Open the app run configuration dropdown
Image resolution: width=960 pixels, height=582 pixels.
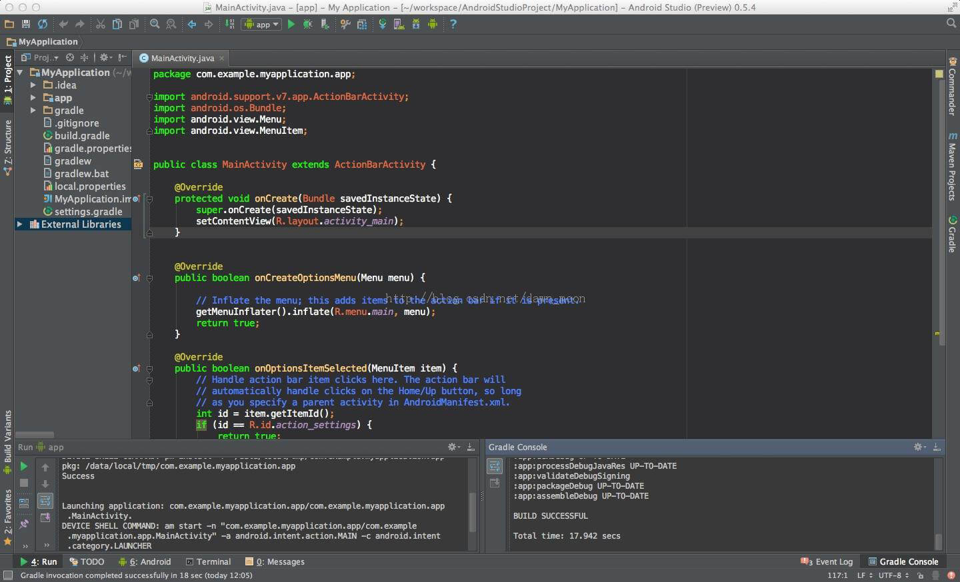point(261,24)
